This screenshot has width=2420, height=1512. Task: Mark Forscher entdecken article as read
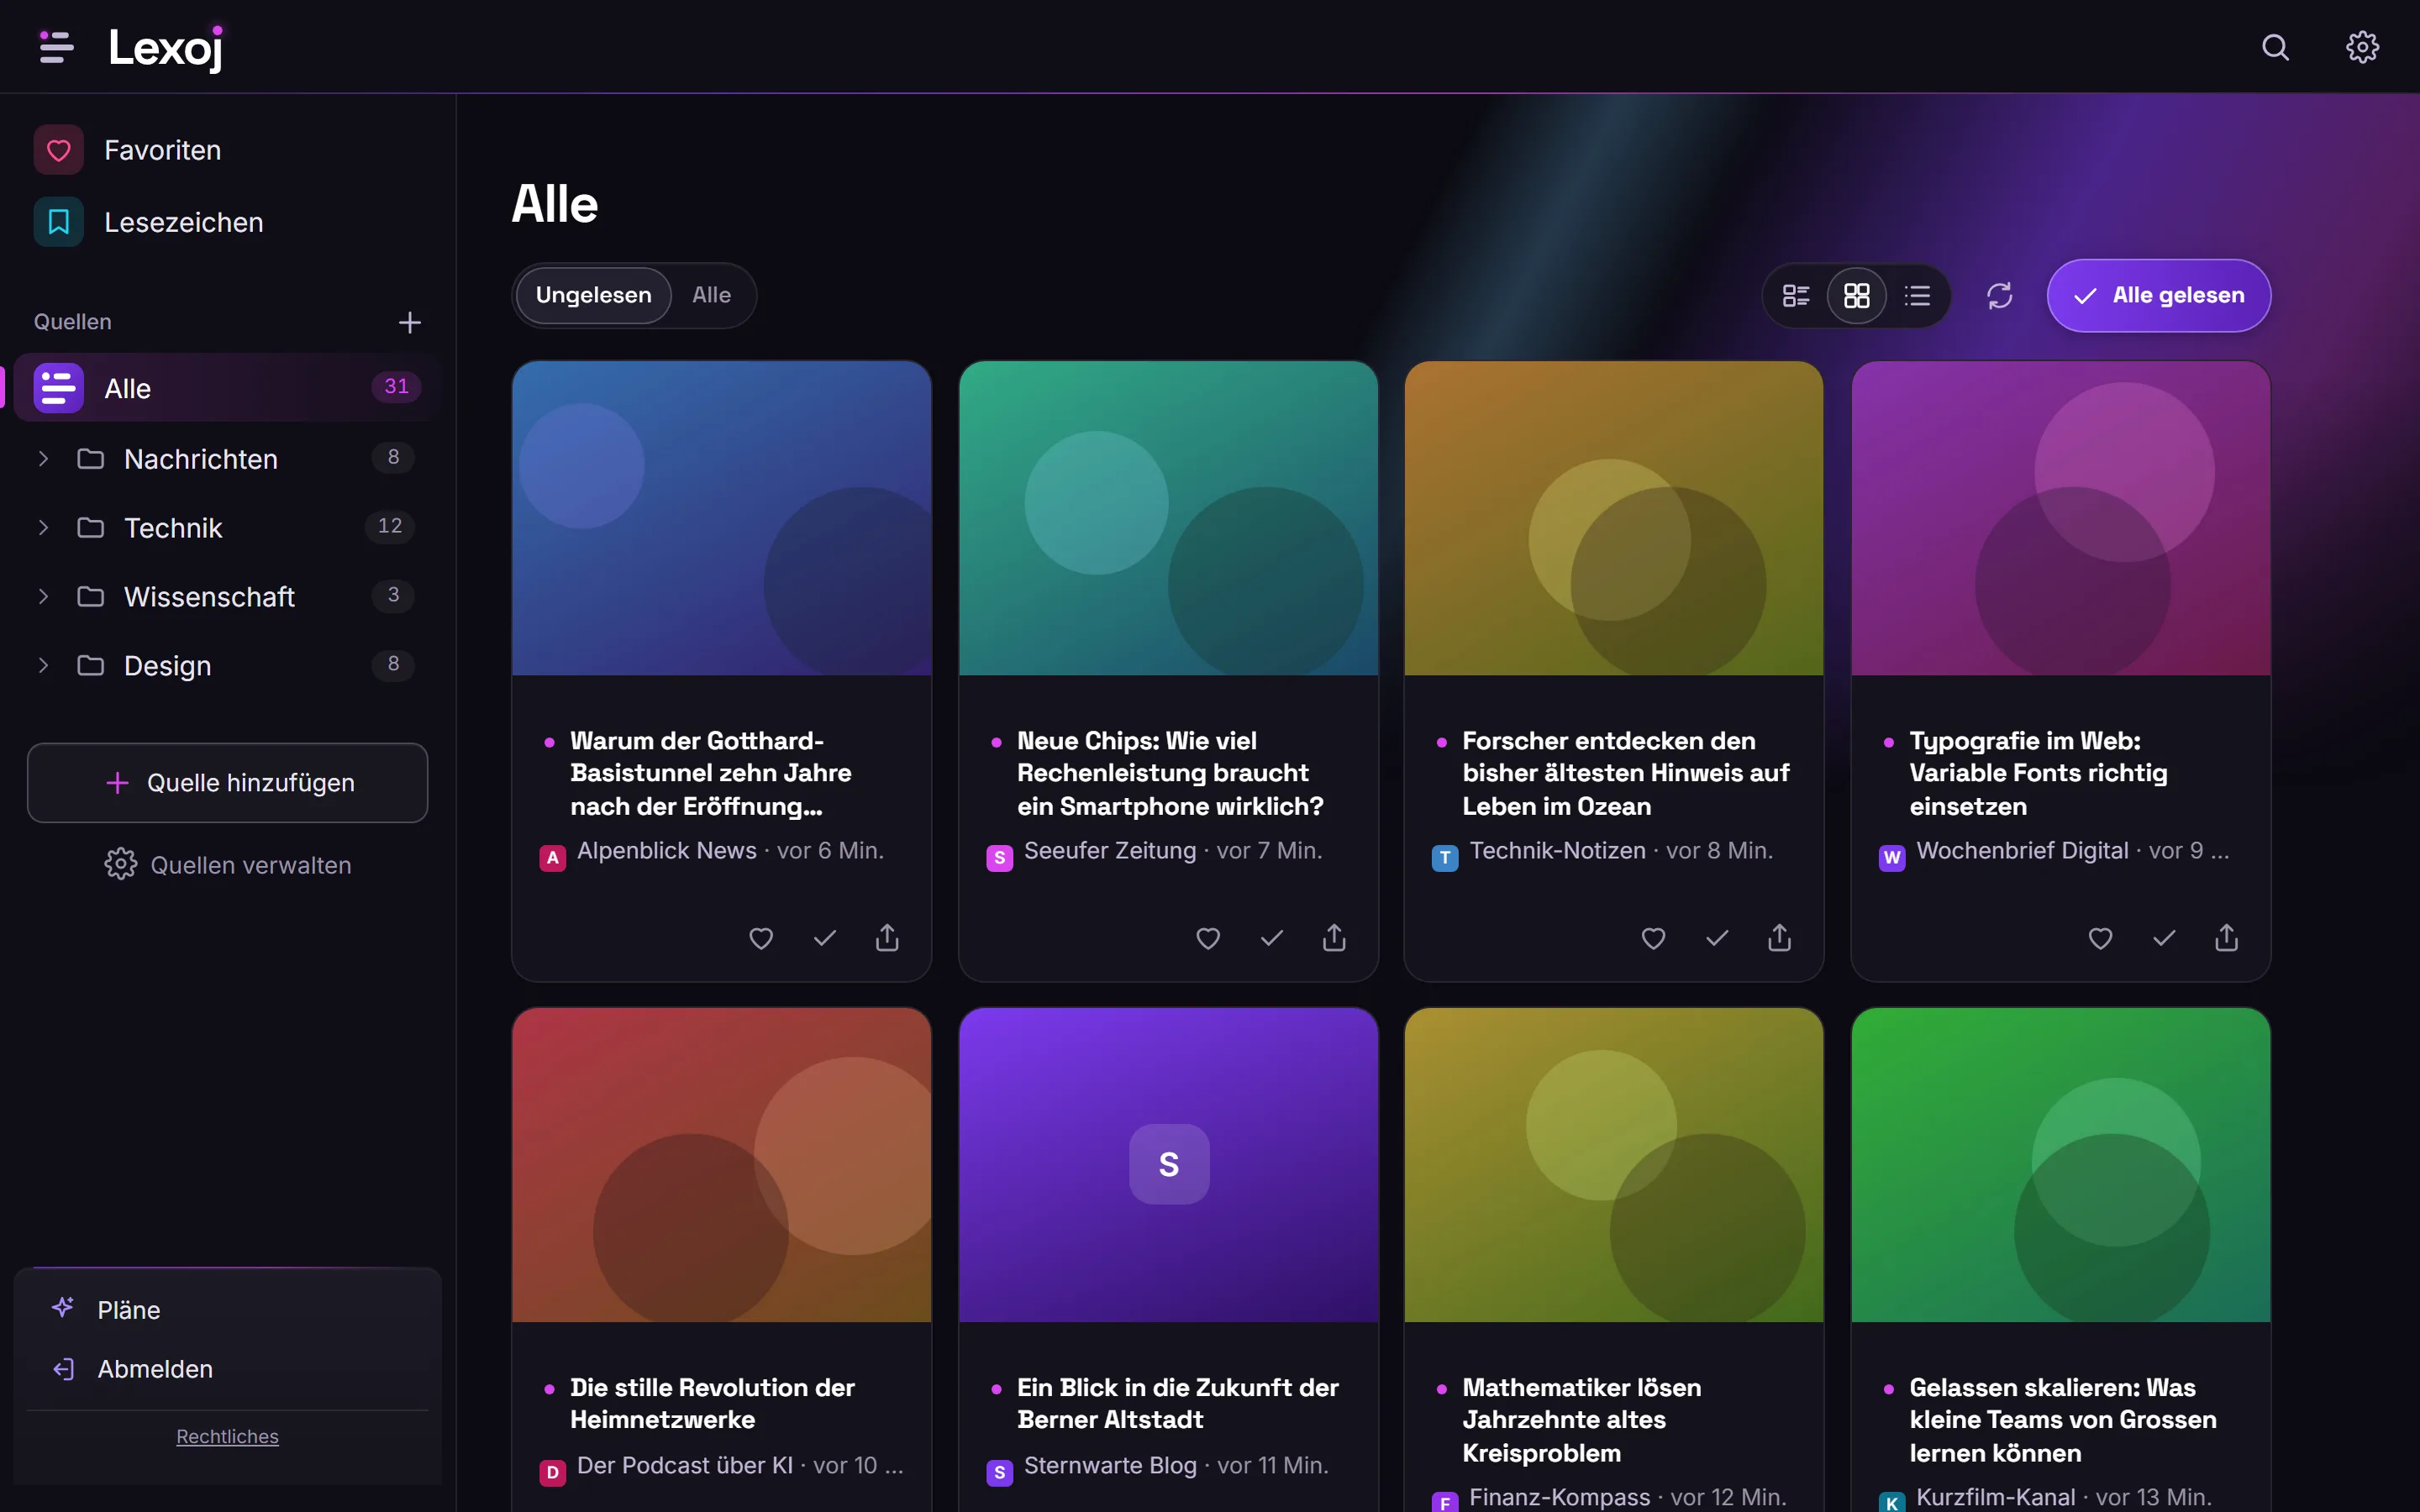(x=1716, y=938)
